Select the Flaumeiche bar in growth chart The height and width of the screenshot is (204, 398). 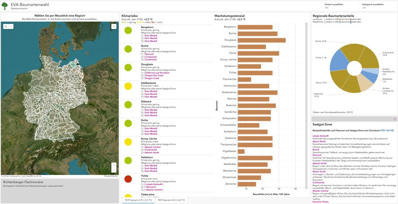(245, 79)
